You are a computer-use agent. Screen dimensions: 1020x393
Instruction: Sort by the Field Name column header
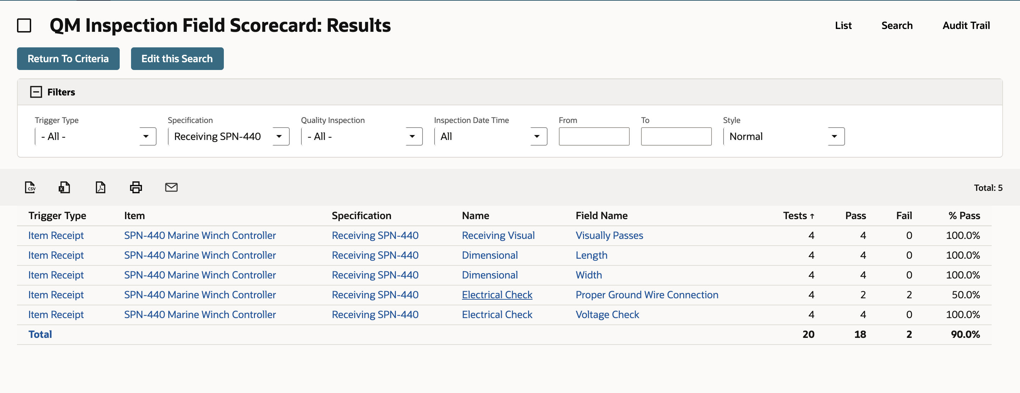click(x=601, y=216)
